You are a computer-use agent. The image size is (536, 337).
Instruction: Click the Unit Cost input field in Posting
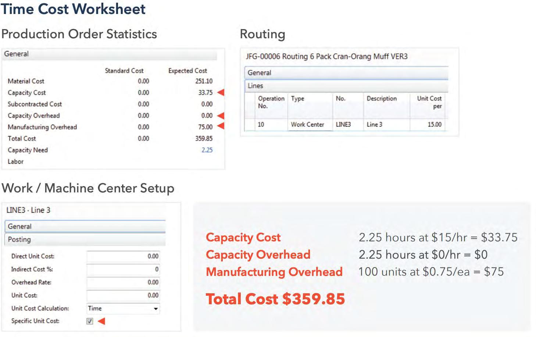pos(123,295)
